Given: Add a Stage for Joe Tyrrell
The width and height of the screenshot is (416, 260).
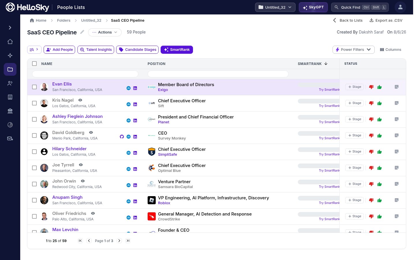Looking at the screenshot, I should [354, 168].
